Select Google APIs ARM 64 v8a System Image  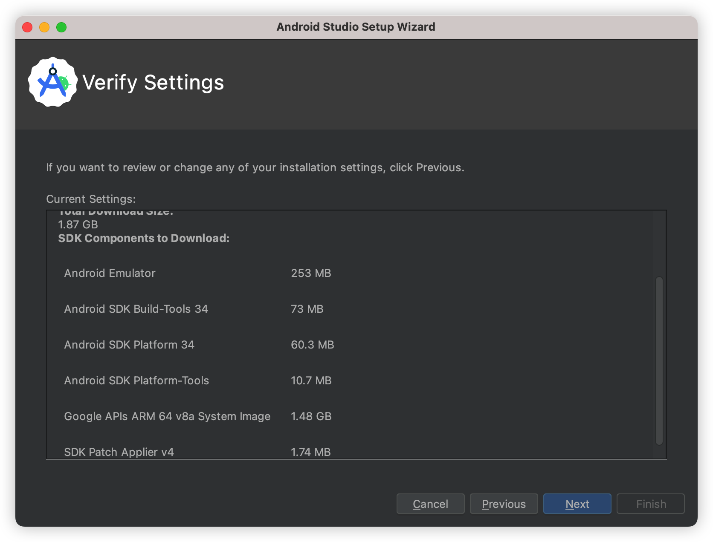point(167,416)
